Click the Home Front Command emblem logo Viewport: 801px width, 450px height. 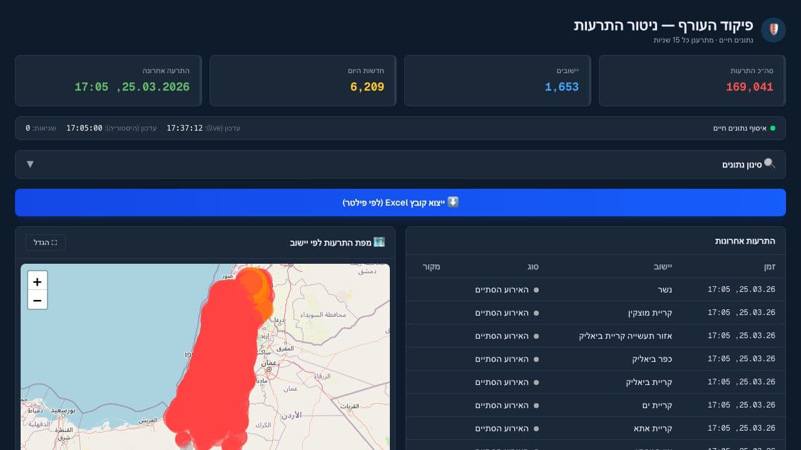[773, 29]
